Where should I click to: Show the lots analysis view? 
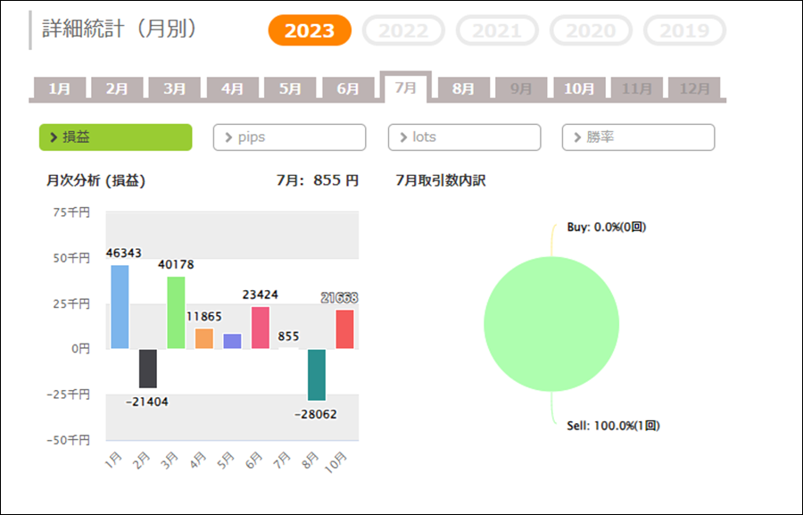point(464,137)
